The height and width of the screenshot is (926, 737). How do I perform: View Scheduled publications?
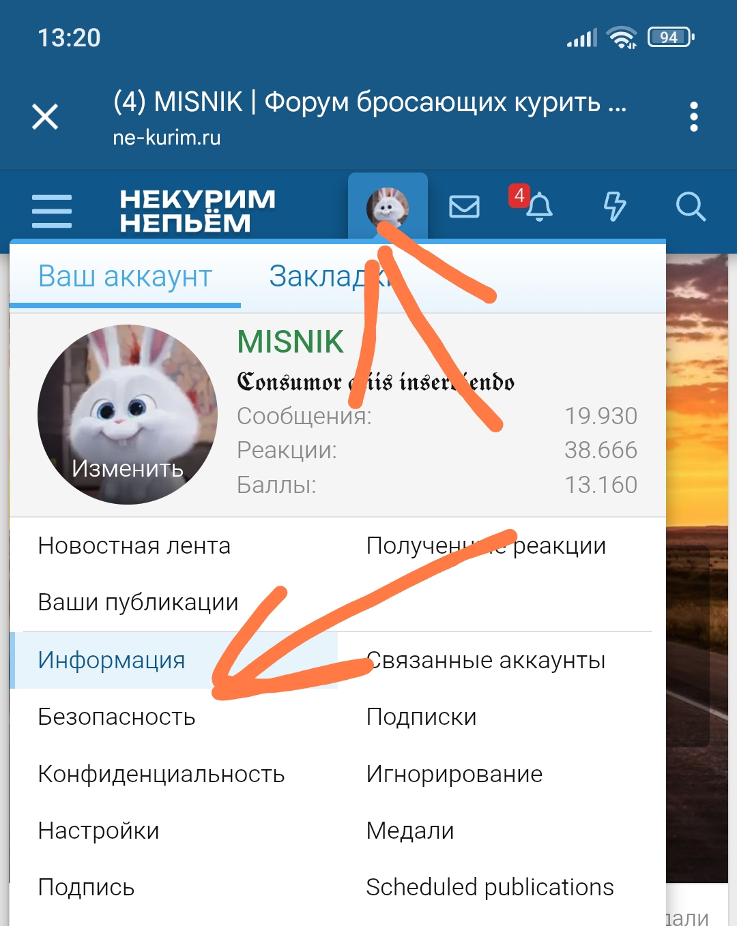[x=490, y=887]
